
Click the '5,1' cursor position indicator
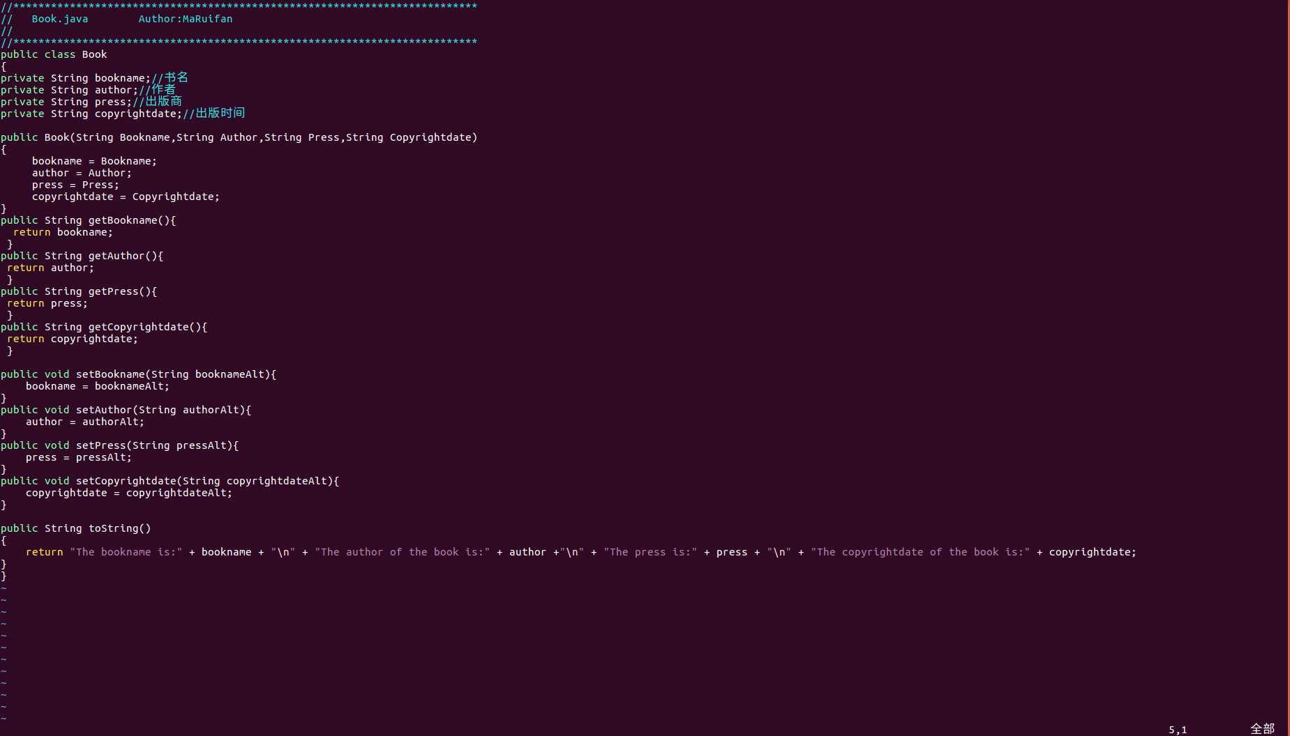pos(1178,730)
